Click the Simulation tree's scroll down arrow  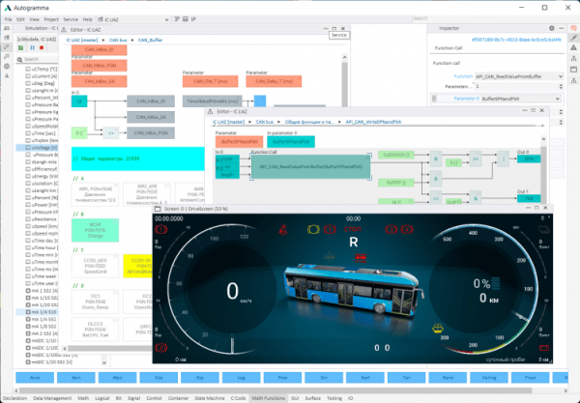104,362
